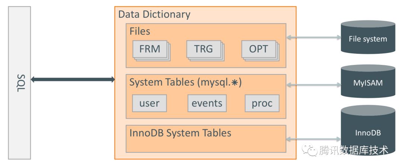
Task: Click the double arrow between SQL and Data Dictionary
Action: 73,79
